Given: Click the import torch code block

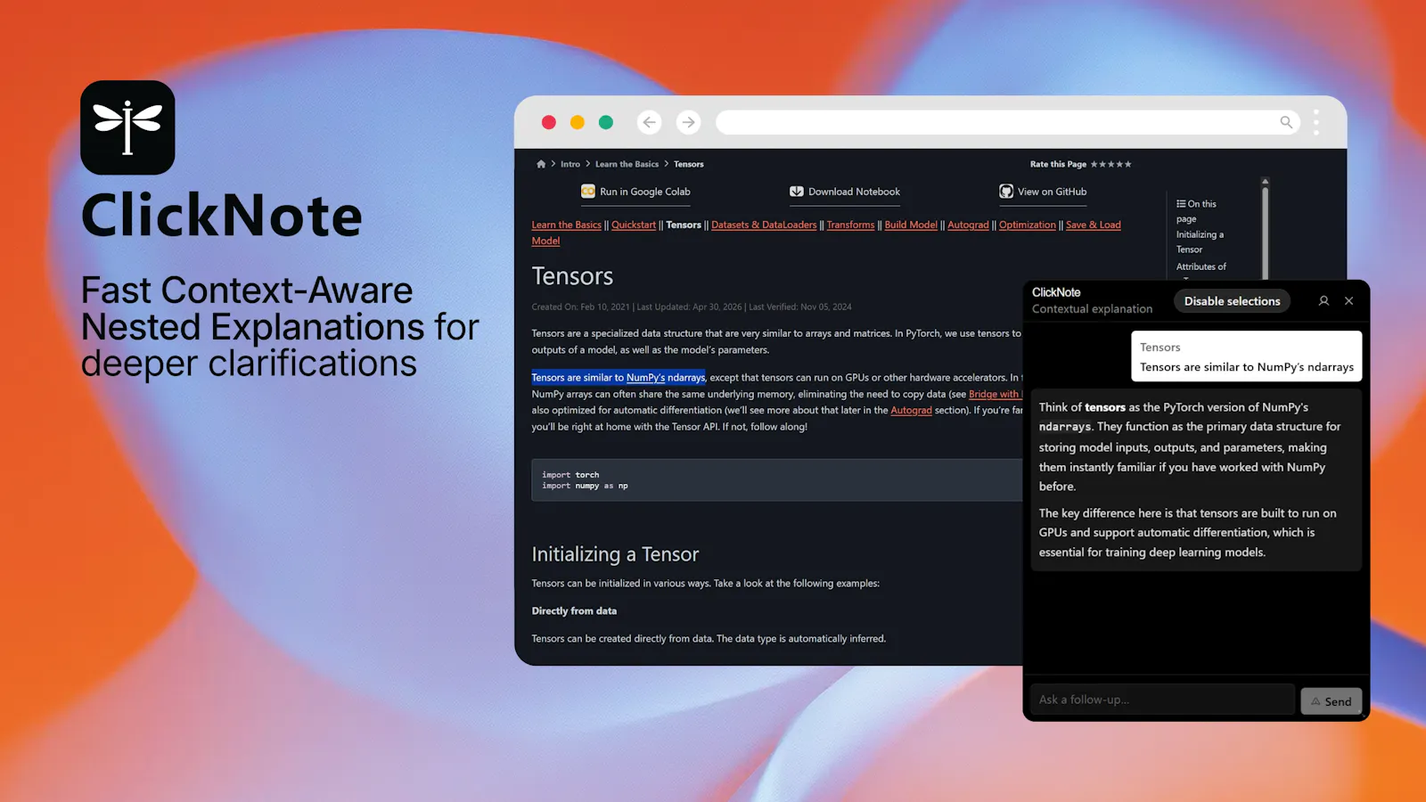Looking at the screenshot, I should pyautogui.click(x=777, y=480).
